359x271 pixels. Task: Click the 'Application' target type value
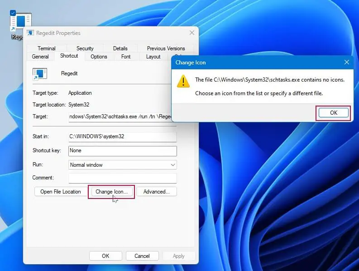click(80, 93)
